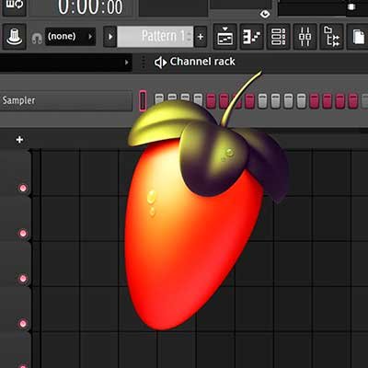
Task: Click the headphones icon beside (none)
Action: (x=37, y=39)
